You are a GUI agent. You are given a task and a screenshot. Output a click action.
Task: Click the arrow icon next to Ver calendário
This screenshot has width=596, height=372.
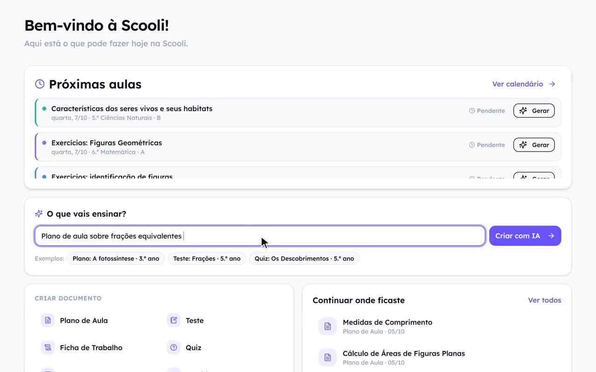tap(552, 84)
